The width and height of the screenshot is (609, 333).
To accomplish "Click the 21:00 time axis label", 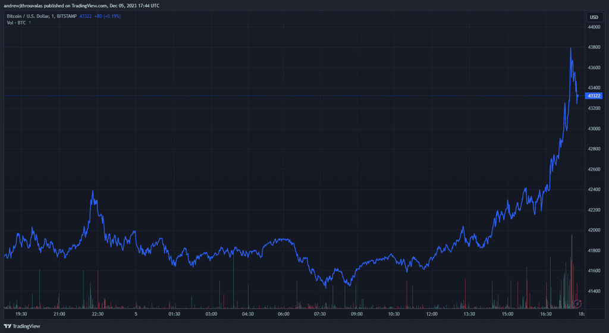I will point(59,314).
